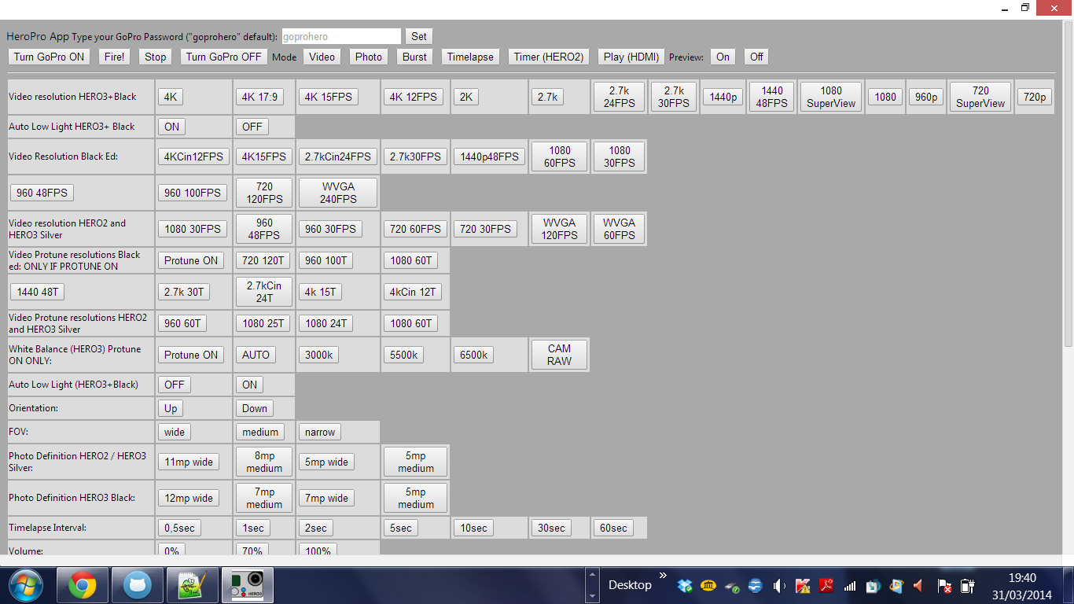This screenshot has width=1074, height=604.
Task: Click the GoPro password input field
Action: 340,36
